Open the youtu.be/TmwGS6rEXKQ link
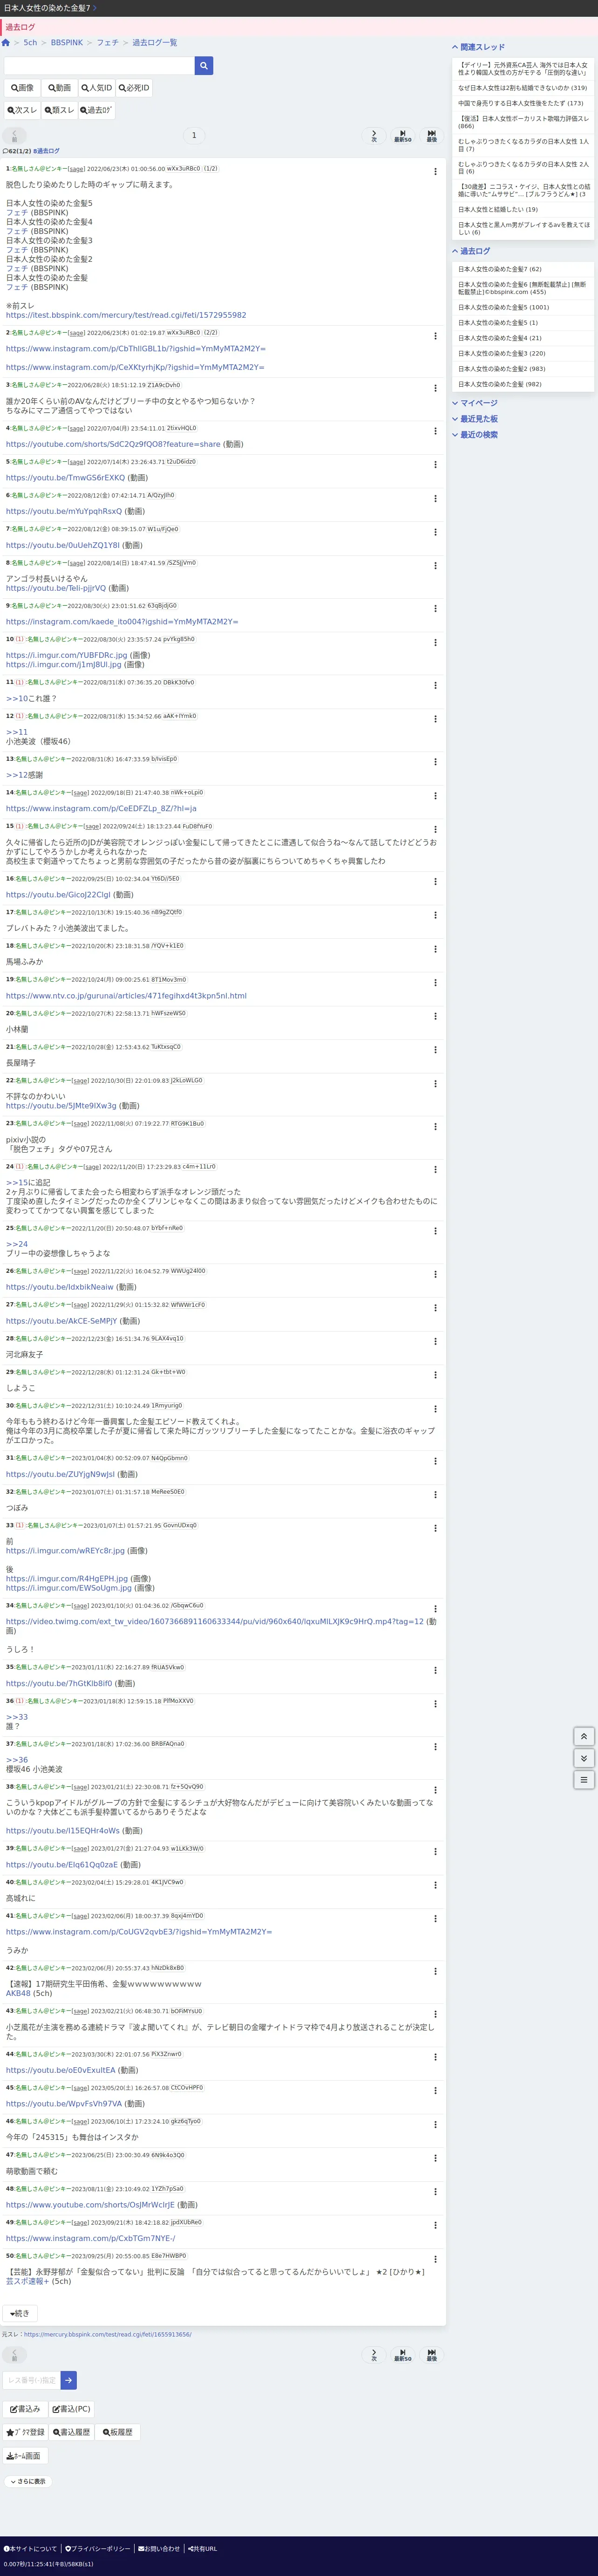 tap(66, 478)
